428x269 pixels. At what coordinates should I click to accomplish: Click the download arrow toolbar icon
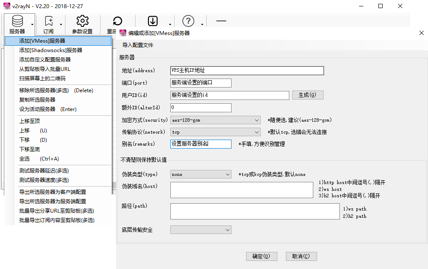(153, 21)
